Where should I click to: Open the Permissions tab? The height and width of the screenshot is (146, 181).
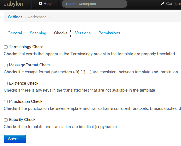[x=109, y=33]
